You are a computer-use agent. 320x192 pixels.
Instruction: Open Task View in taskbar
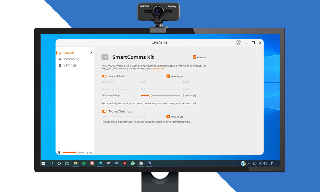(67, 163)
